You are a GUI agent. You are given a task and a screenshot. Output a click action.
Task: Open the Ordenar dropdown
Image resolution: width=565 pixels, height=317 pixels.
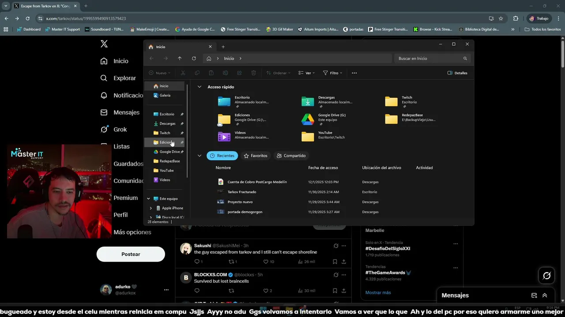pyautogui.click(x=278, y=73)
